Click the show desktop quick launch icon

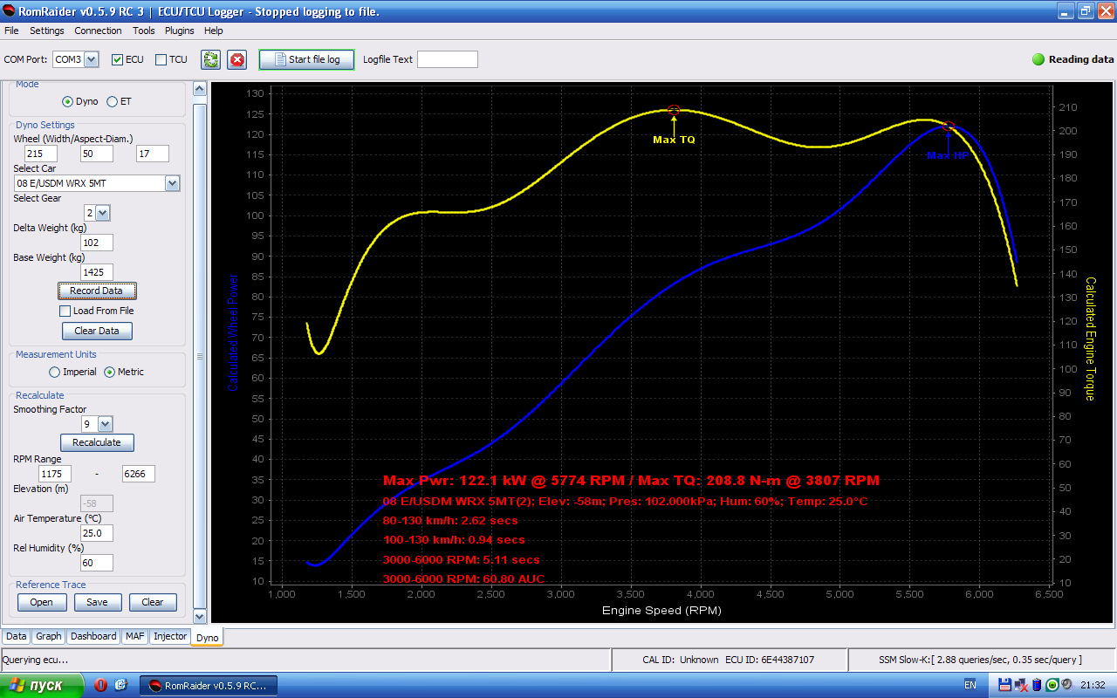coord(121,685)
